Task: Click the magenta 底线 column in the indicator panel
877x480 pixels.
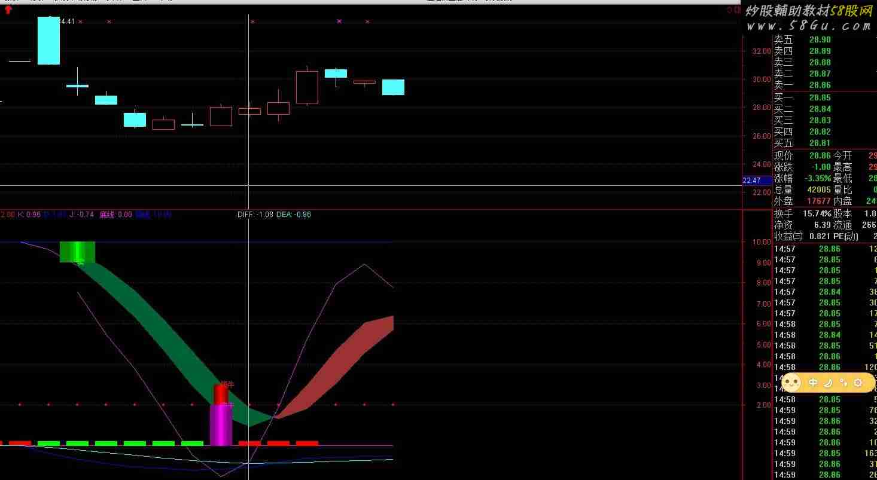Action: pyautogui.click(x=221, y=425)
